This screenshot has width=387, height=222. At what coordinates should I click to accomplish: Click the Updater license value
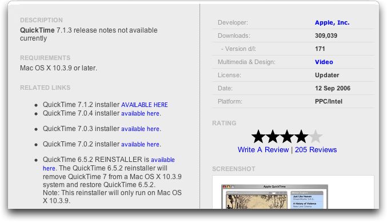327,75
